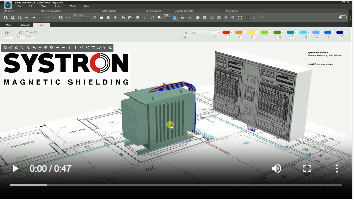Open the Edit menu
The image size is (354, 200).
click(31, 6)
